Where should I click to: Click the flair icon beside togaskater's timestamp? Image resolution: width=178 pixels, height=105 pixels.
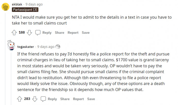point(58,47)
